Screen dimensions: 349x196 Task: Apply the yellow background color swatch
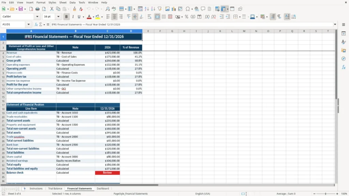[97, 17]
